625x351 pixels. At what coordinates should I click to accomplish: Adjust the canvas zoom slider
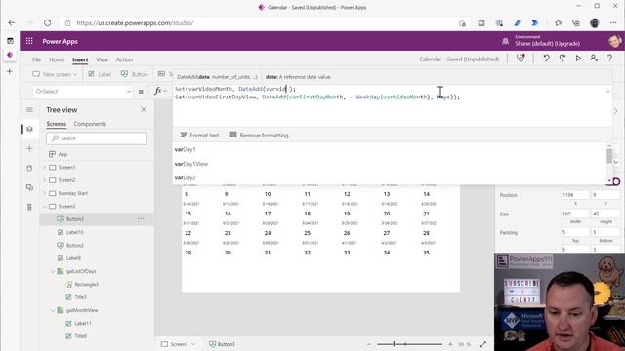pyautogui.click(x=410, y=344)
